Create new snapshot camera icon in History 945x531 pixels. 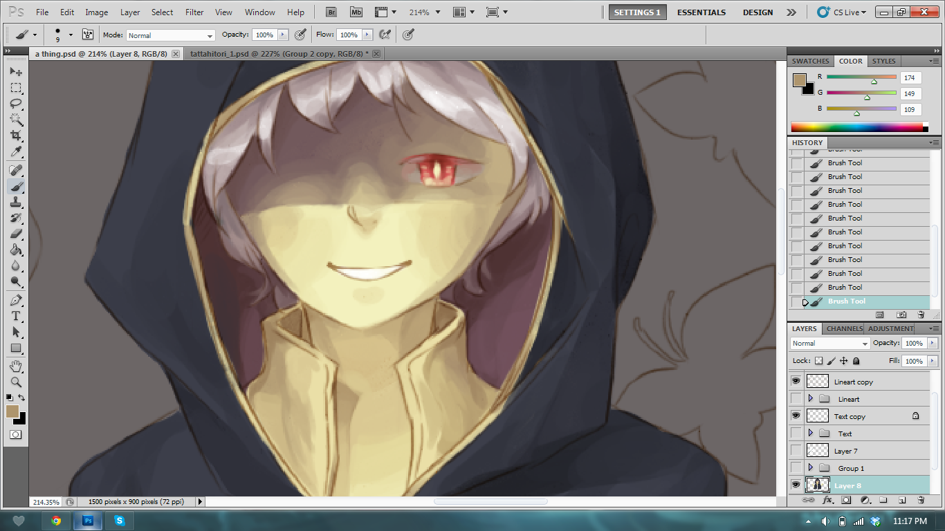[901, 315]
